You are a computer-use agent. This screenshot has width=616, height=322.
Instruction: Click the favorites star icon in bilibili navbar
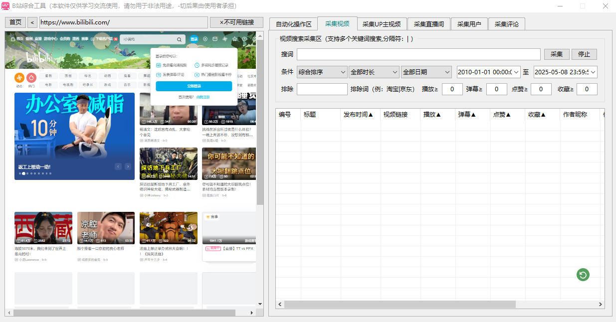tap(235, 39)
